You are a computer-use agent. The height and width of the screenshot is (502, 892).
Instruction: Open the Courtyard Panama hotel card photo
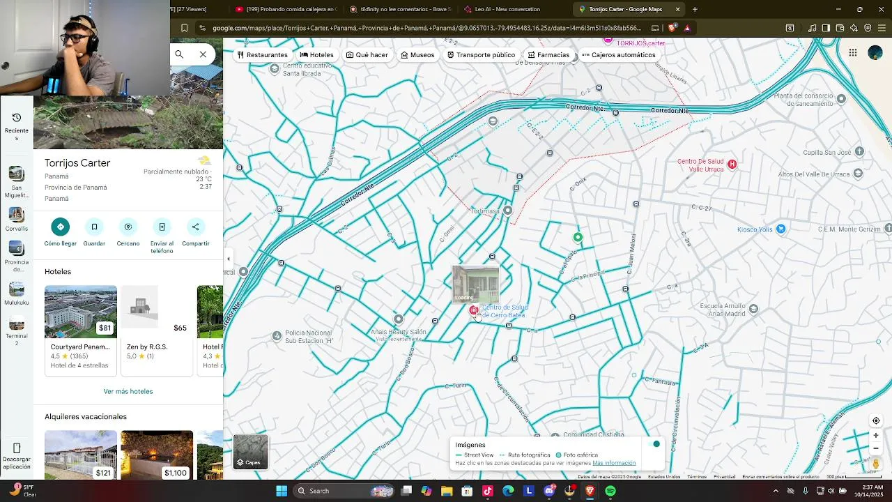pos(81,312)
